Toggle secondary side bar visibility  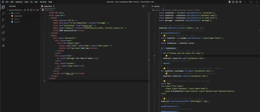coord(237,2)
